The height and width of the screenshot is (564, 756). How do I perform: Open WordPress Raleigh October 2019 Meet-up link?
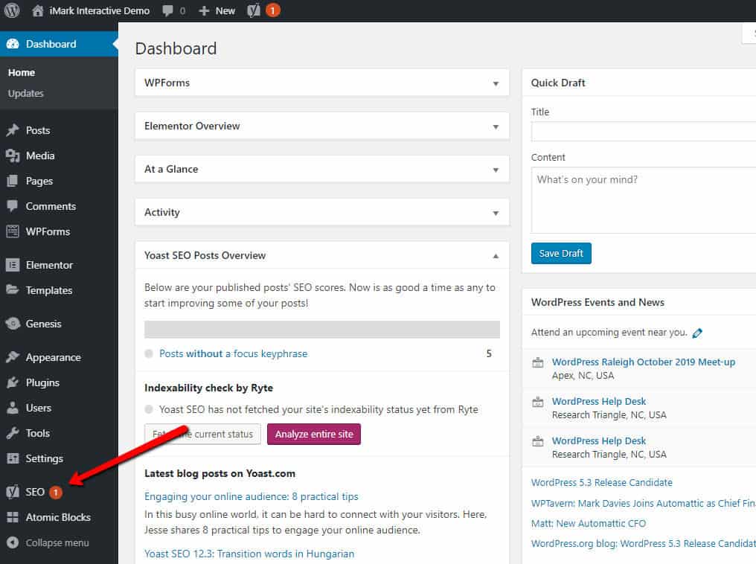(x=644, y=362)
